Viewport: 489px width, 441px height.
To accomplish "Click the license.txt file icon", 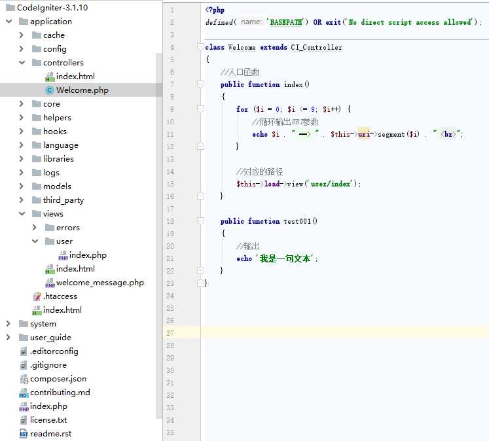I will 24,420.
